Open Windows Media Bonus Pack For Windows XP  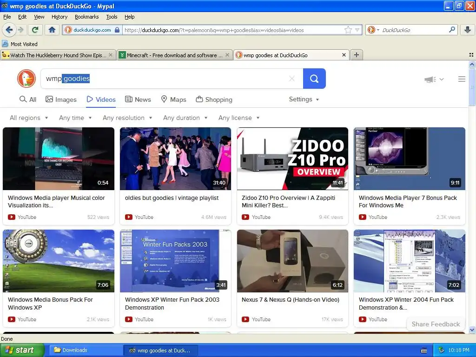[50, 304]
